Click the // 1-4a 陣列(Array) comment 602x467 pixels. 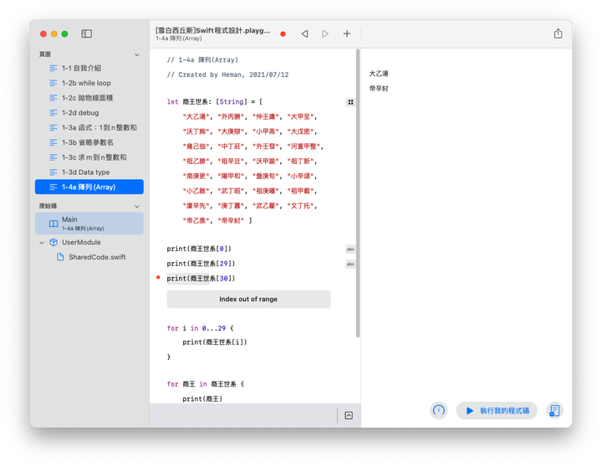(202, 60)
